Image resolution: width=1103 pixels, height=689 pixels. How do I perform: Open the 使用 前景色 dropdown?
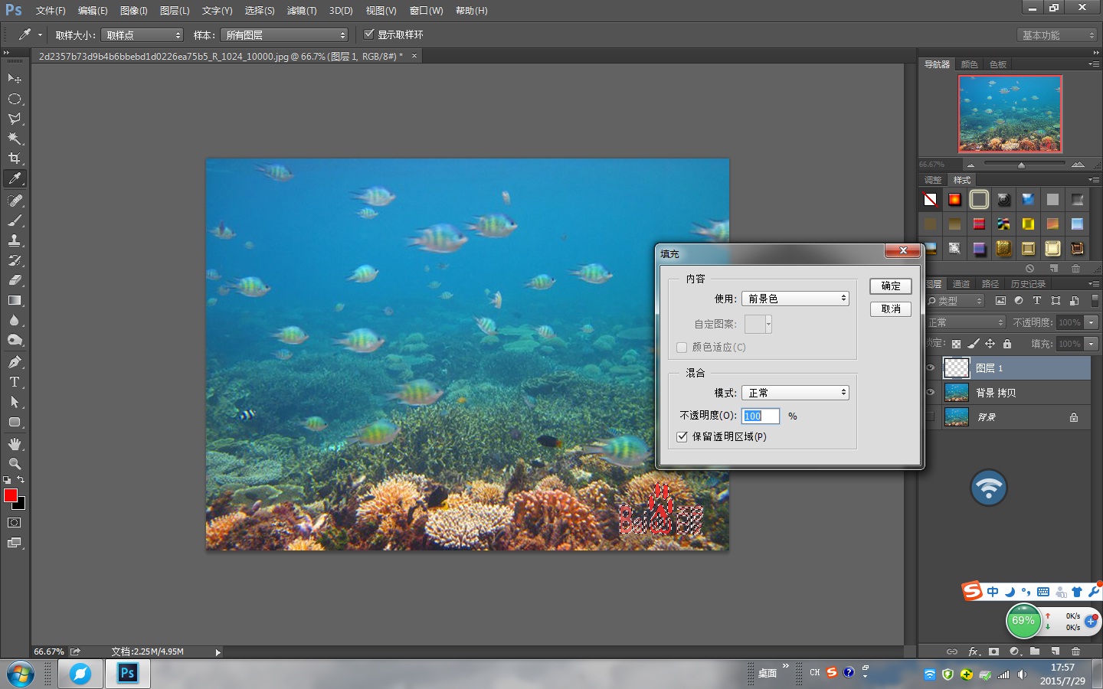click(x=795, y=299)
